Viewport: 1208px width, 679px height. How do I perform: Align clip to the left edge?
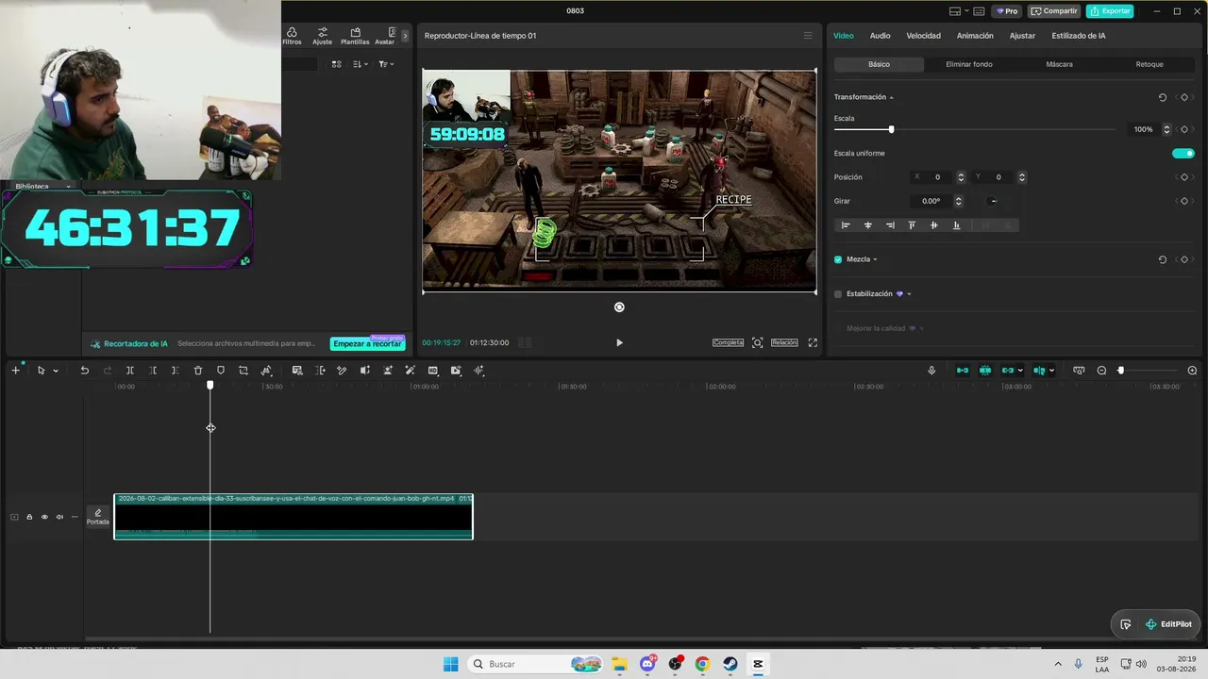pyautogui.click(x=846, y=225)
